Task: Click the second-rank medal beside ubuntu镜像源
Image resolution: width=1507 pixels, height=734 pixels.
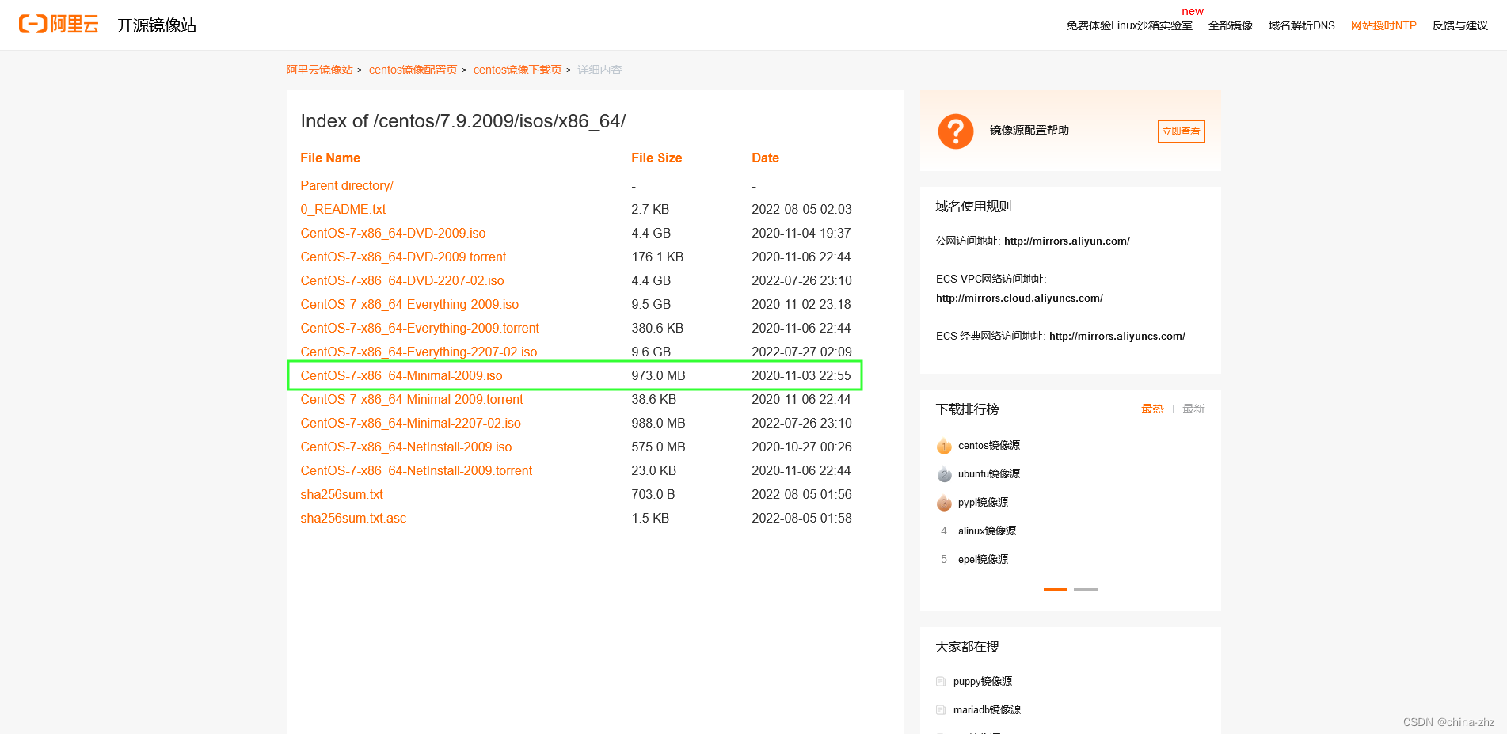Action: 944,474
